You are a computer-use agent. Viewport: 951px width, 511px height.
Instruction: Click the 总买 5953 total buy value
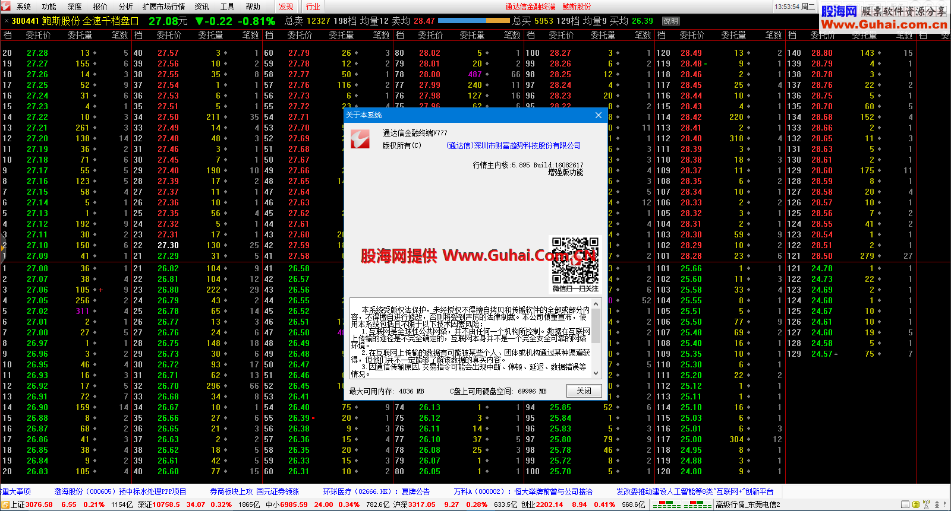click(x=533, y=21)
